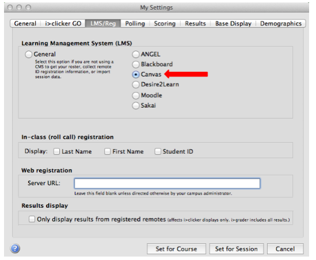Select the Canvas radio button

136,74
